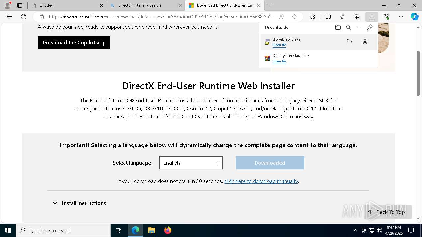The height and width of the screenshot is (237, 422).
Task: Select Download DirectX End-User Runtime tab
Action: [224, 5]
